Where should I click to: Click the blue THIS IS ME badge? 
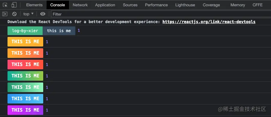click(25, 99)
